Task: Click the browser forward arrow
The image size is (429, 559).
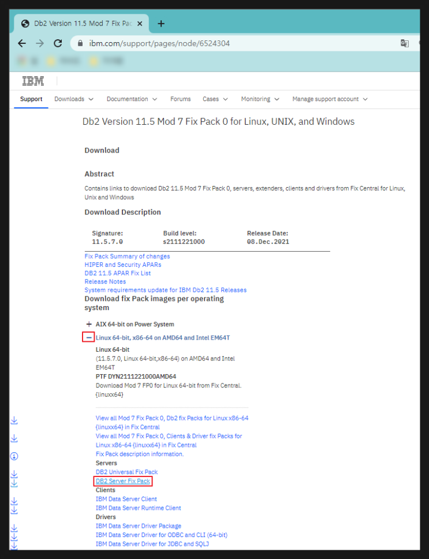Action: [x=40, y=43]
